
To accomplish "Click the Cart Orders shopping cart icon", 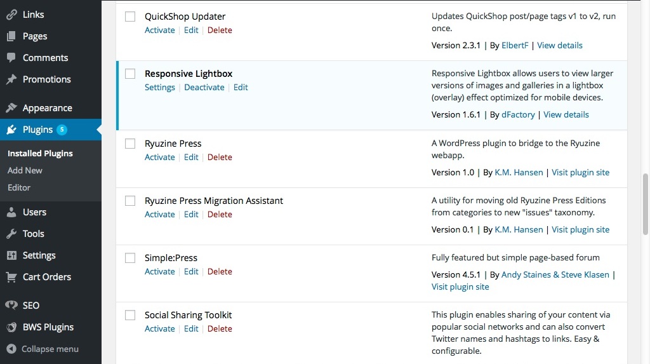I will coord(11,277).
